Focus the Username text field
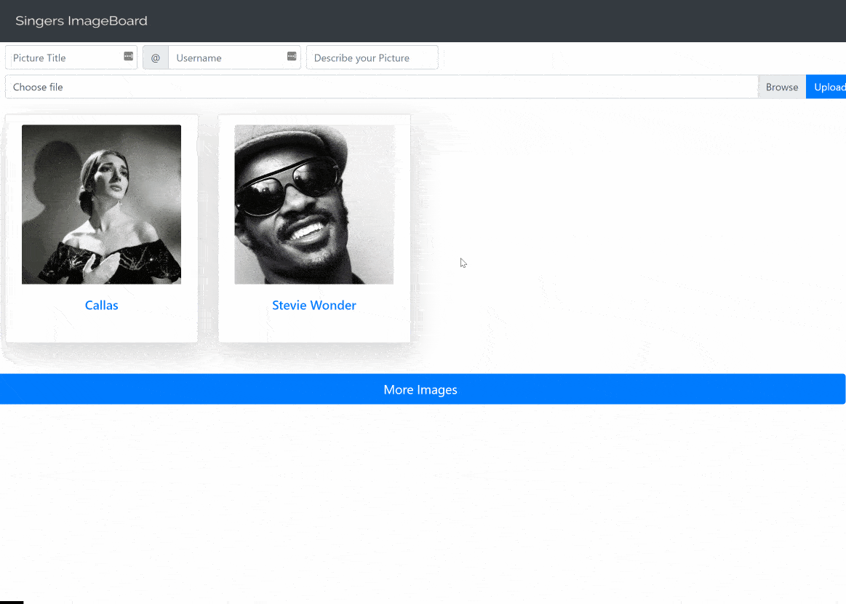 [226, 58]
